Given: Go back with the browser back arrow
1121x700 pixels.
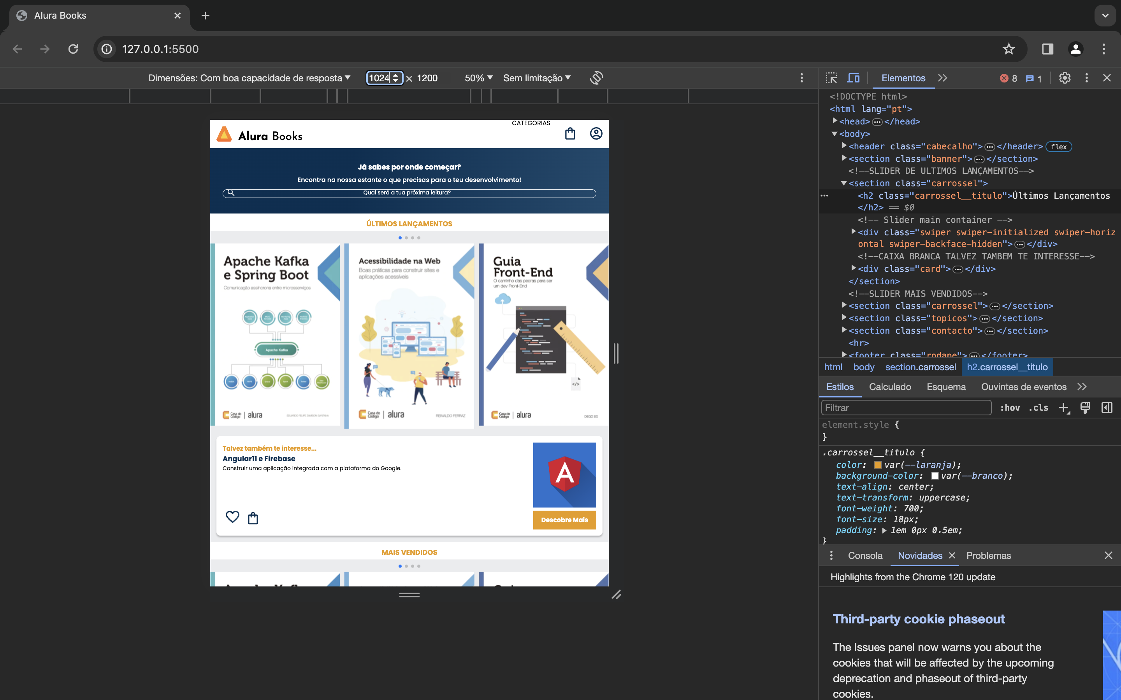Looking at the screenshot, I should (x=18, y=49).
